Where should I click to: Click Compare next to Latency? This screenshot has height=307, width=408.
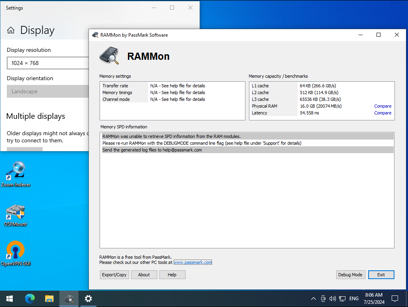[x=382, y=113]
